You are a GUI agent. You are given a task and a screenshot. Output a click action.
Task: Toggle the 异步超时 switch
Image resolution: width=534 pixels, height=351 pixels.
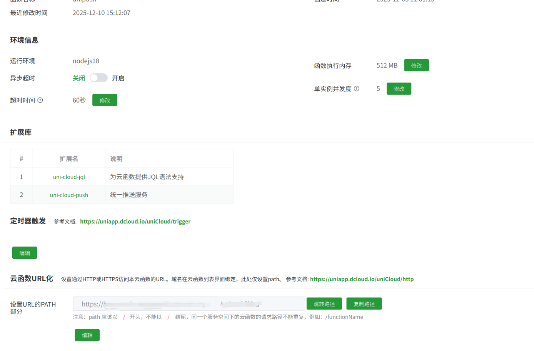[98, 78]
